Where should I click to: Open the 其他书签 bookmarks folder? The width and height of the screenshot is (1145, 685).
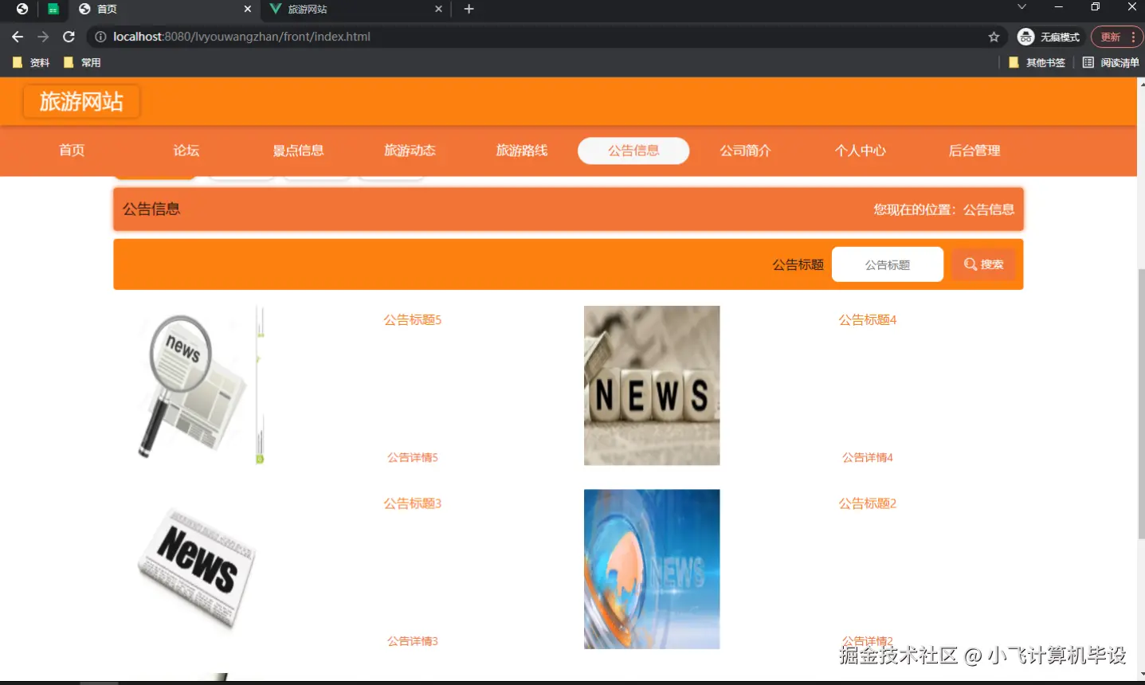click(1037, 62)
